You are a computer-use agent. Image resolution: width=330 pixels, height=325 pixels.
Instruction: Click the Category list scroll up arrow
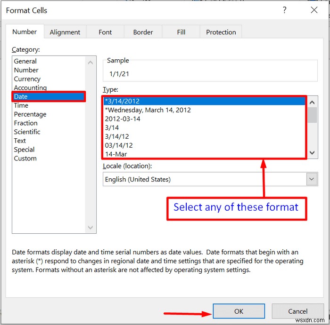91,63
